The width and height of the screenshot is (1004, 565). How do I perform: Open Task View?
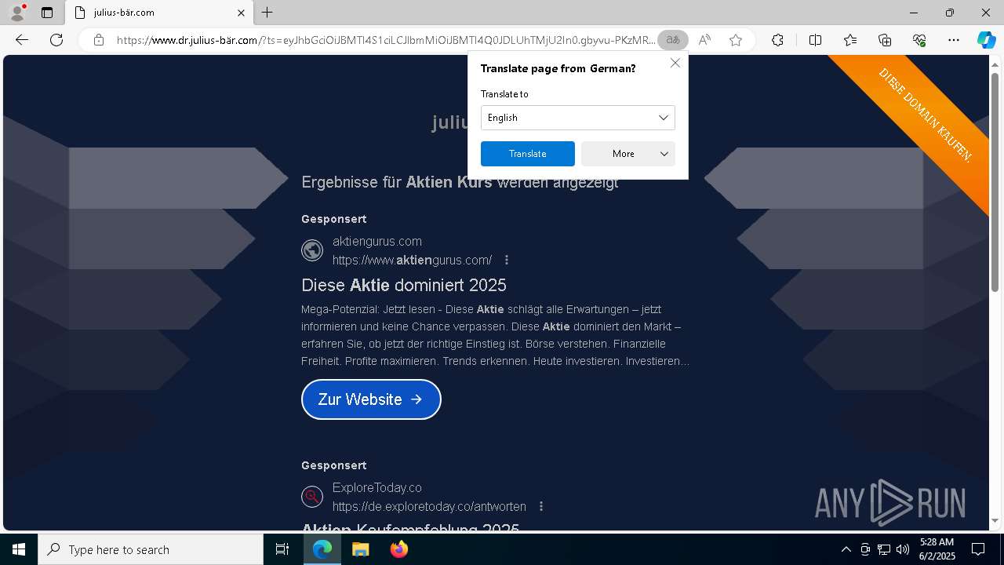282,549
